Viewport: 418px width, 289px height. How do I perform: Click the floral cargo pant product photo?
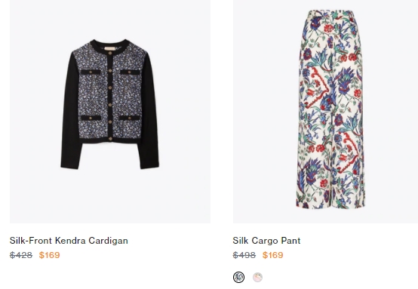325,112
